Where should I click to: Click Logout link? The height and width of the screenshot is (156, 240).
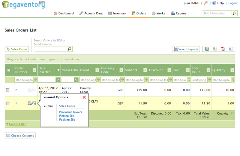point(233,3)
